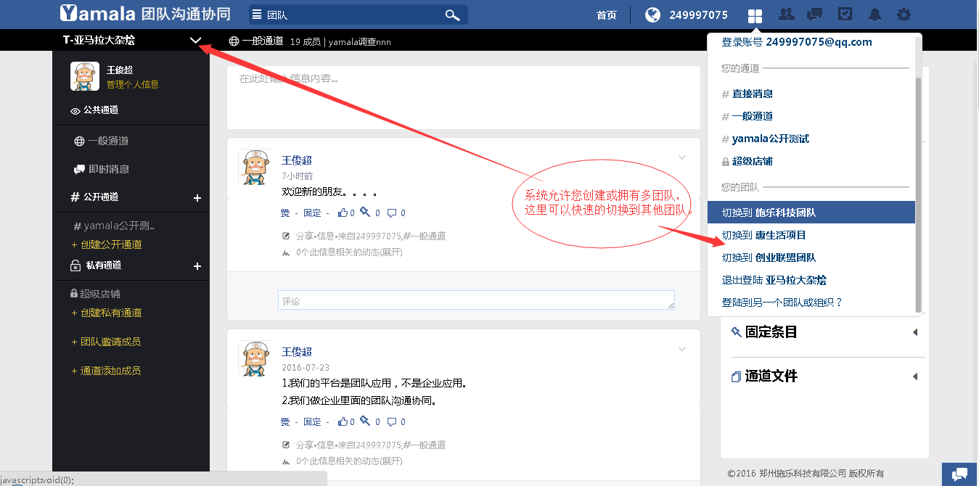Screen dimensions: 979x486
Task: Open team members icon in header
Action: click(x=786, y=15)
